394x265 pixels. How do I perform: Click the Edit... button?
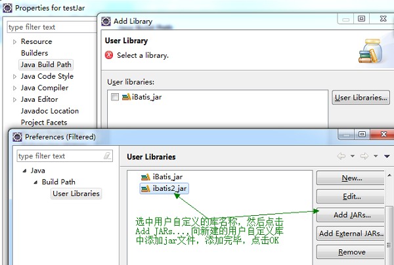pyautogui.click(x=351, y=197)
